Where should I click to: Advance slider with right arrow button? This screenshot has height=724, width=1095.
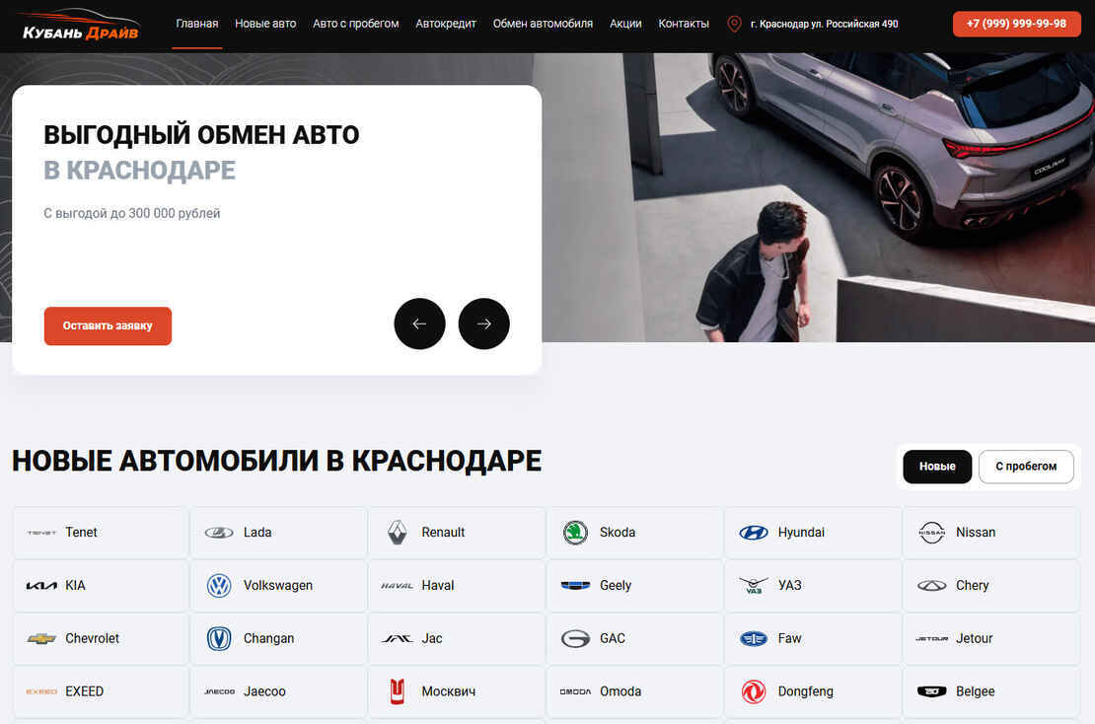tap(483, 324)
